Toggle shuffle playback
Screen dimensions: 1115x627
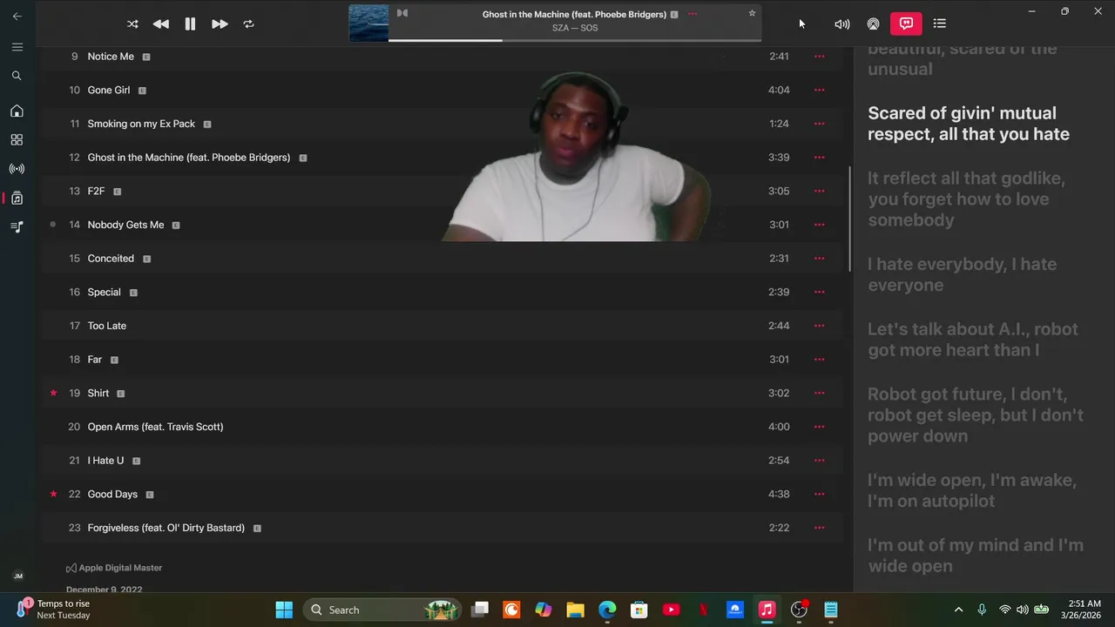[x=132, y=24]
